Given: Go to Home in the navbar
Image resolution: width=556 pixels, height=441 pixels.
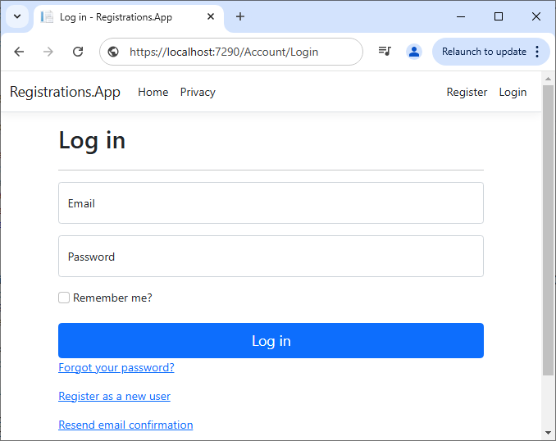Looking at the screenshot, I should (x=153, y=92).
